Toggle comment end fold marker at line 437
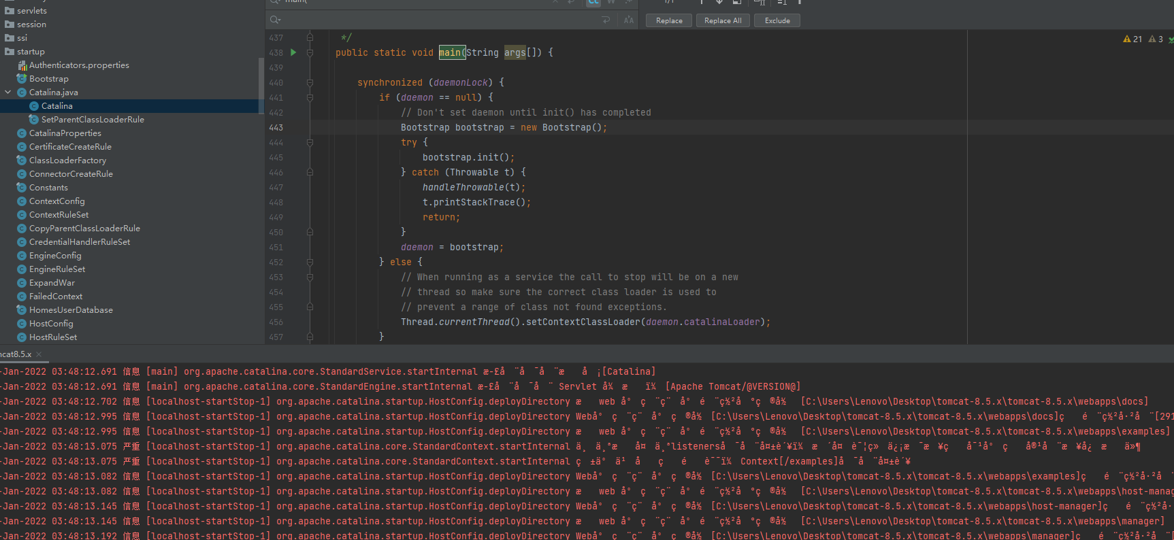The width and height of the screenshot is (1174, 540). [x=310, y=37]
